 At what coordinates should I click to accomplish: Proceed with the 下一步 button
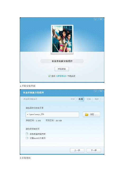click(x=94, y=150)
